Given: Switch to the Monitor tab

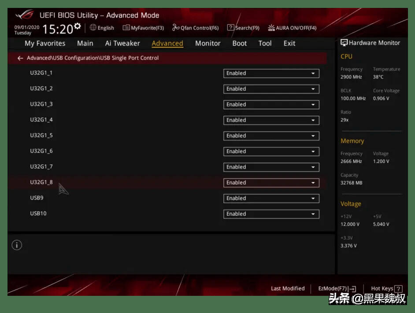Looking at the screenshot, I should 208,44.
